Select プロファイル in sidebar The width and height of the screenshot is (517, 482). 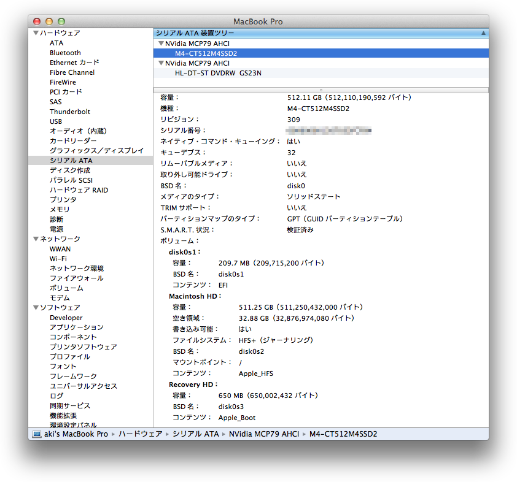pyautogui.click(x=70, y=357)
